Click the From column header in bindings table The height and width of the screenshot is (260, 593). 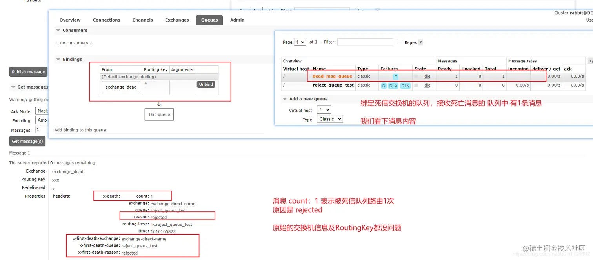tap(107, 69)
